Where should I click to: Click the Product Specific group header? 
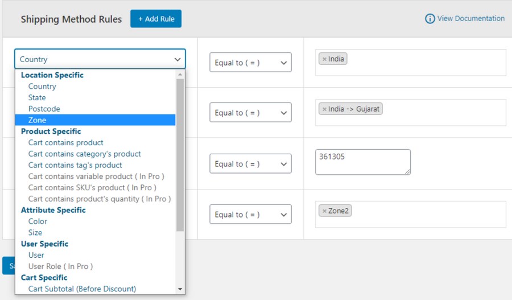click(x=51, y=131)
